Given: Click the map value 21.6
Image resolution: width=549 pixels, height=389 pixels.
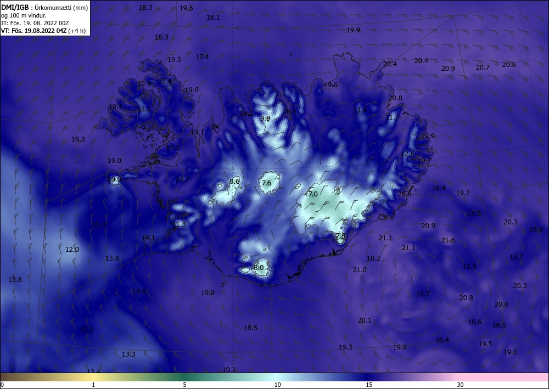Looking at the screenshot, I should point(448,240).
